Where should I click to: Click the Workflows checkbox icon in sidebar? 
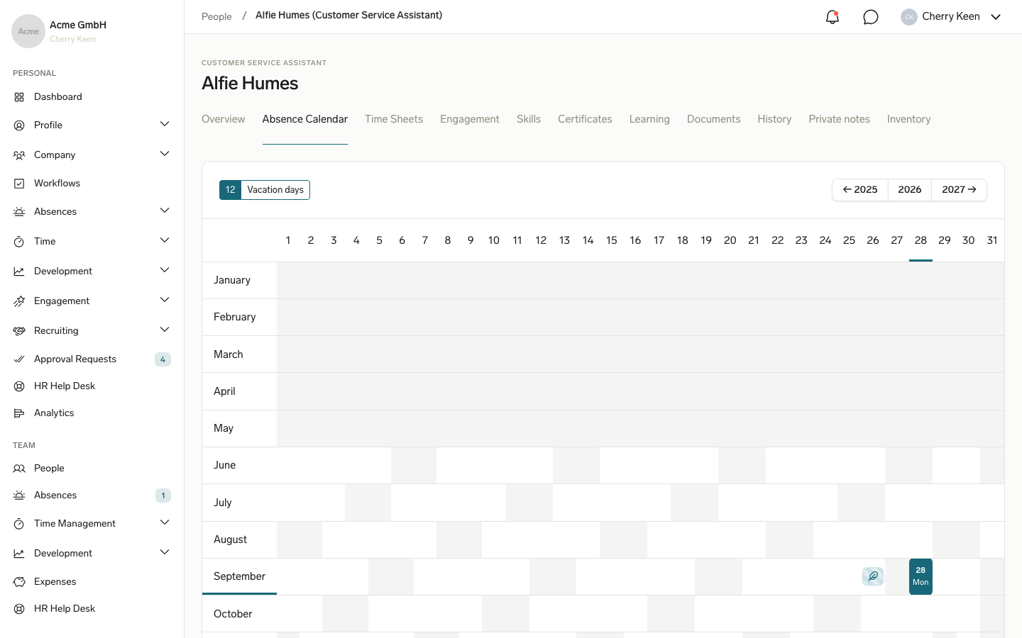[19, 184]
